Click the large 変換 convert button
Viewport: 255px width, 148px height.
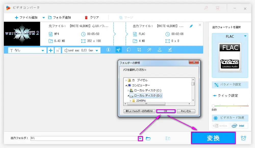213,138
